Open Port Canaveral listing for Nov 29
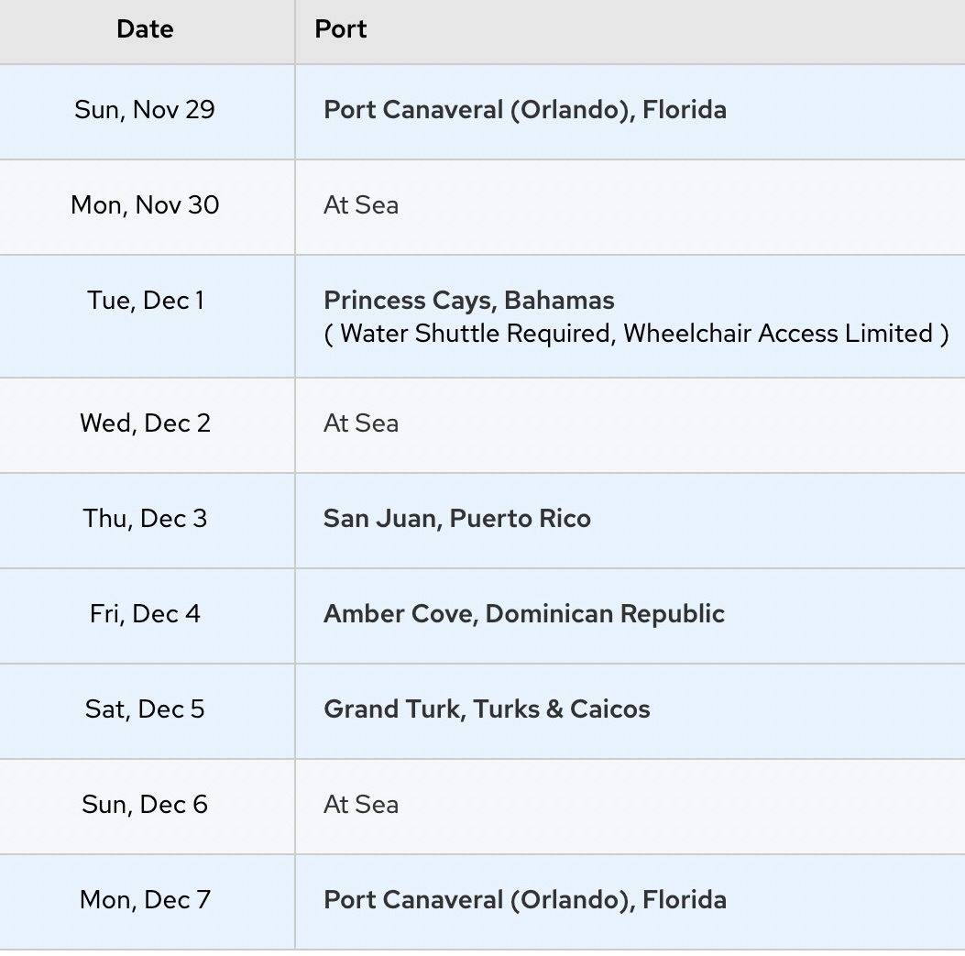 pyautogui.click(x=525, y=110)
